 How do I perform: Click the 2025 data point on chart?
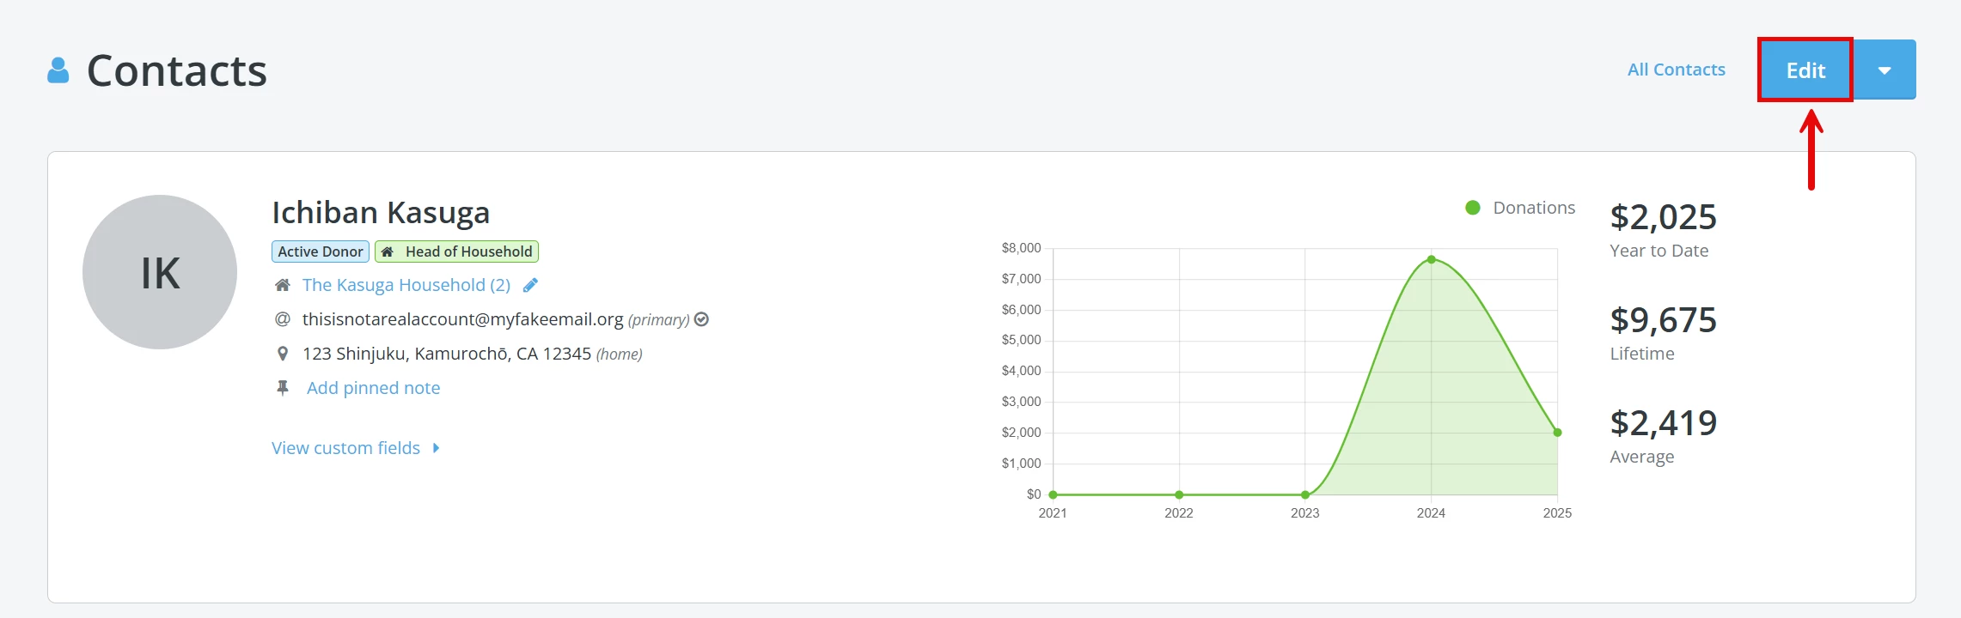[x=1557, y=433]
